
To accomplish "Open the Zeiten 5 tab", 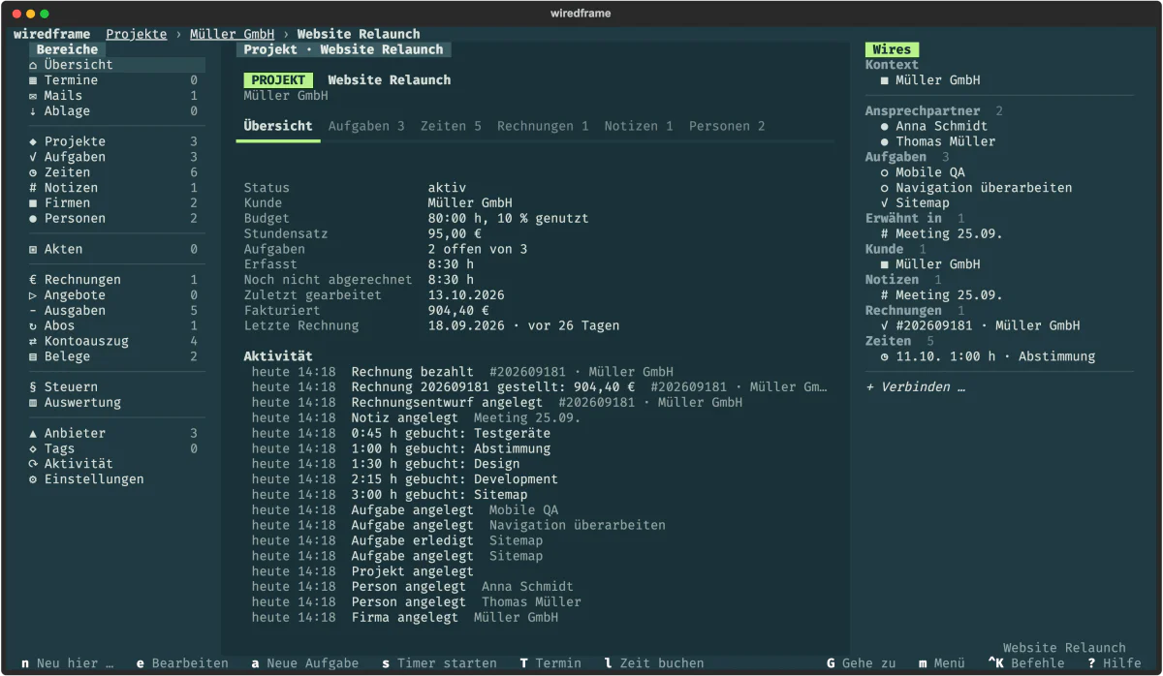I will point(451,126).
